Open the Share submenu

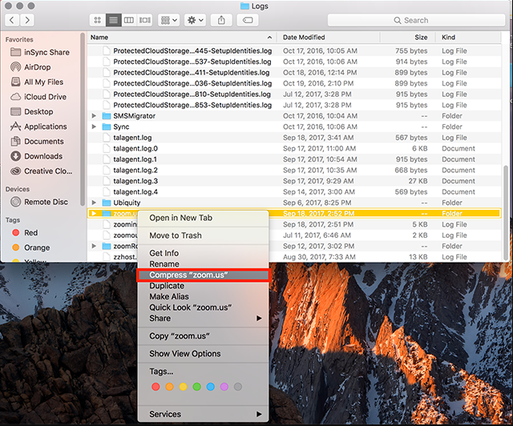click(203, 318)
